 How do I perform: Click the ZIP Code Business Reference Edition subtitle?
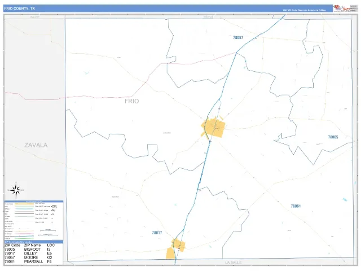[x=304, y=10]
